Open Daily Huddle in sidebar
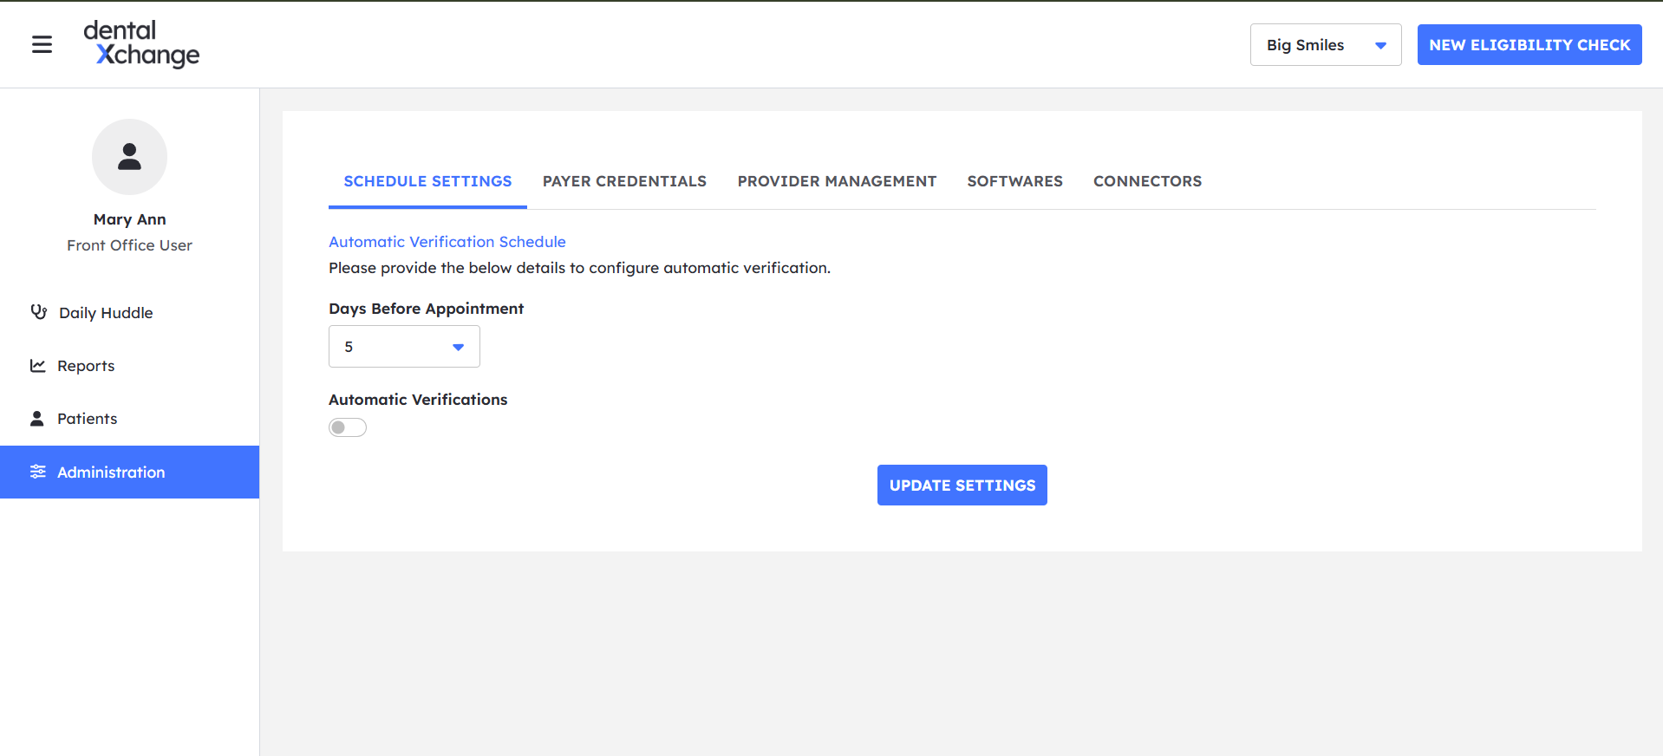1663x756 pixels. [130, 313]
